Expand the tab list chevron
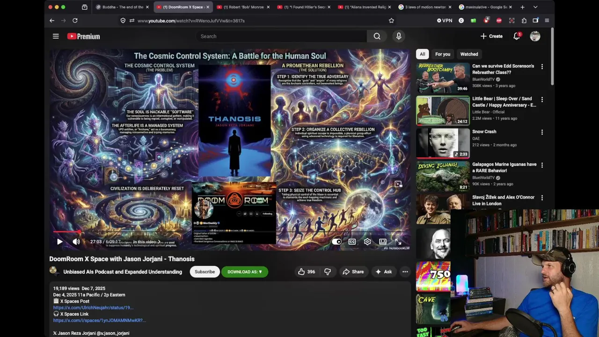Screen dimensions: 599x337 tap(535, 7)
